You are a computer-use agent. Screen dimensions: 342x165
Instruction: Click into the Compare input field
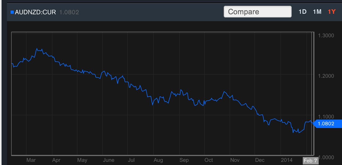pos(257,12)
